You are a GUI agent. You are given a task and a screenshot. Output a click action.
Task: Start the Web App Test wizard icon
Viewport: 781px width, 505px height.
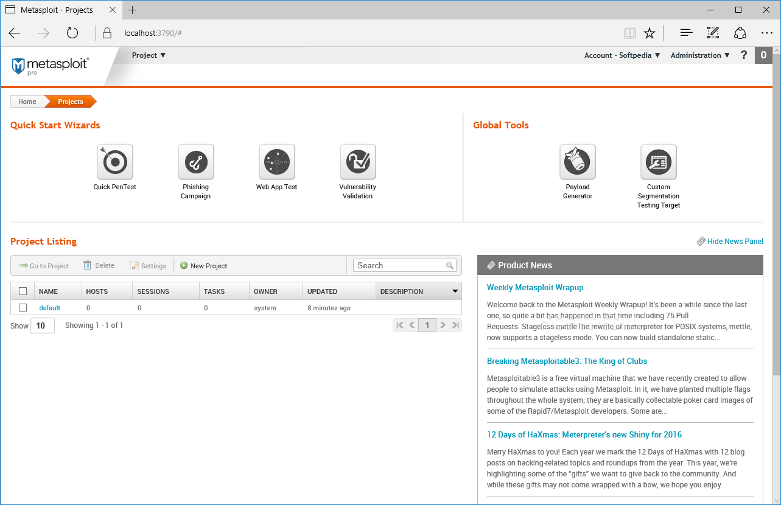276,162
